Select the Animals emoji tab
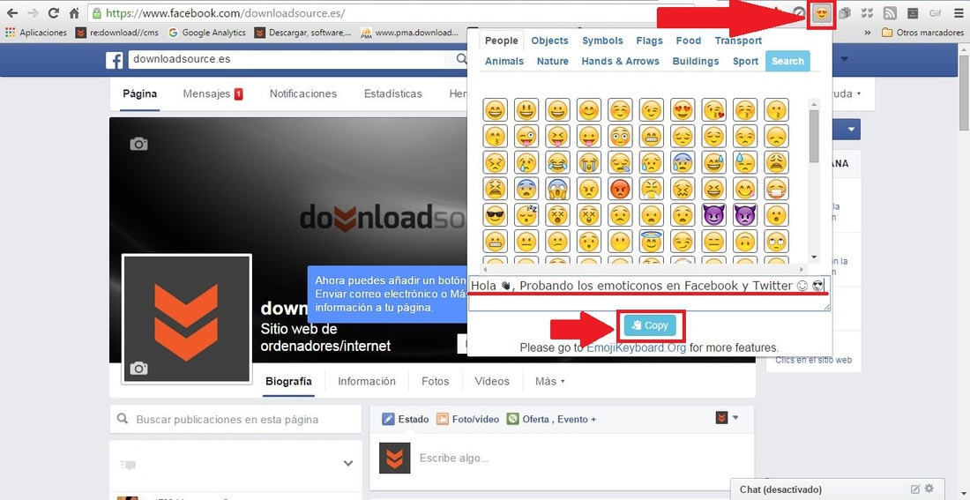 504,61
